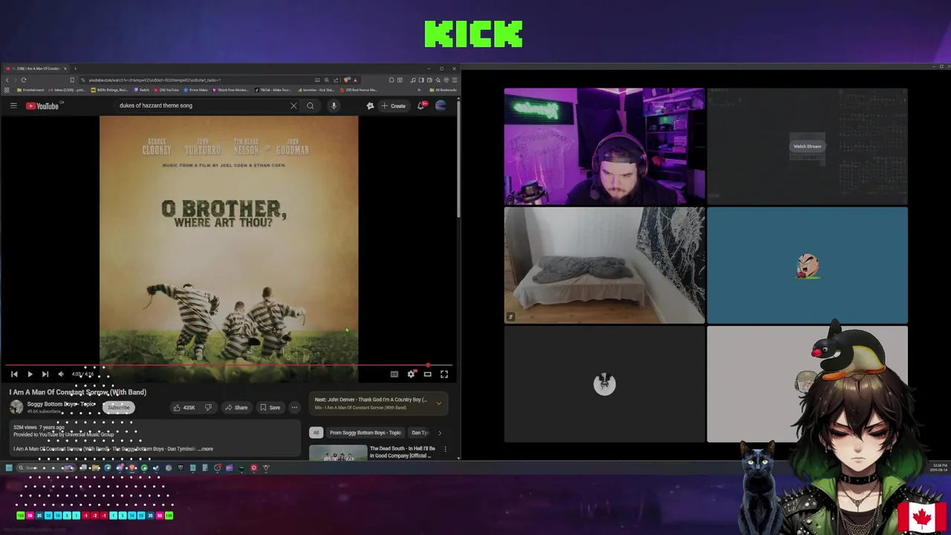The width and height of the screenshot is (951, 535).
Task: Open options menu for The Dead South video
Action: [x=445, y=449]
